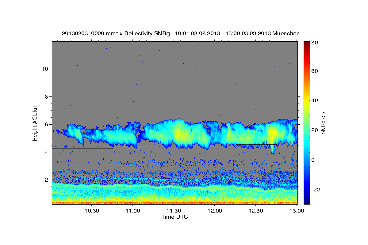This screenshot has width=368, height=245.
Task: Click the colorbar value 20 label
Action: 314,130
